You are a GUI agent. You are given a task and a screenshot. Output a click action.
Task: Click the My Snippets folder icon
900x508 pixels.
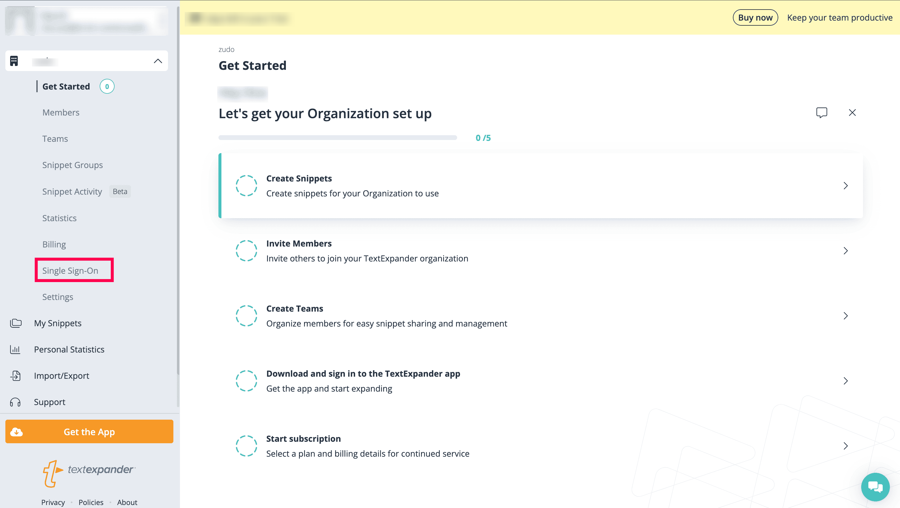coord(16,323)
